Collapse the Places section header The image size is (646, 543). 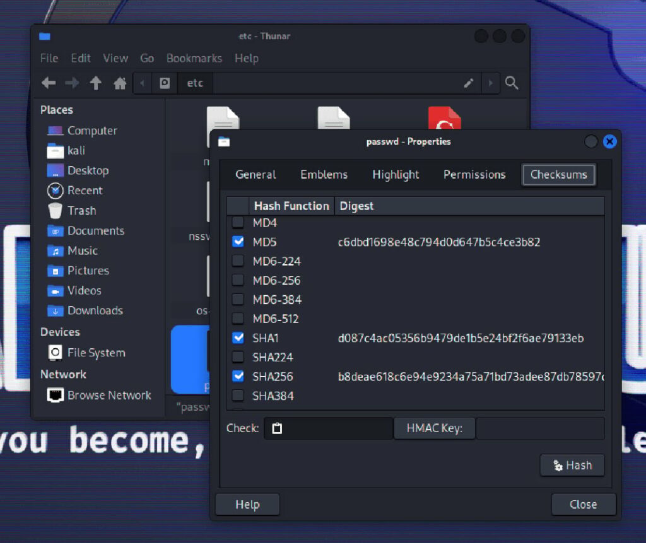pos(56,110)
